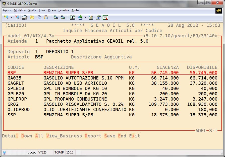The height and width of the screenshot is (157, 225).
Task: Open the Finestra menu
Action: pyautogui.click(x=64, y=10)
